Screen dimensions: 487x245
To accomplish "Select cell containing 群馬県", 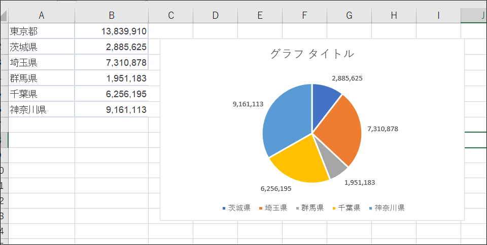I will tap(41, 78).
